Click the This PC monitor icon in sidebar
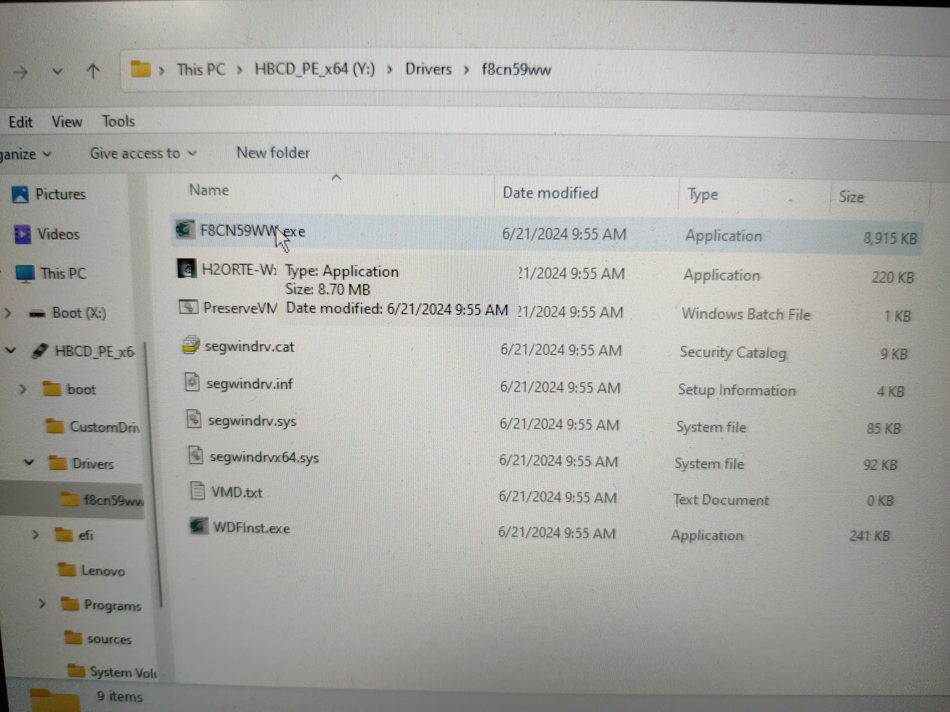 tap(25, 274)
